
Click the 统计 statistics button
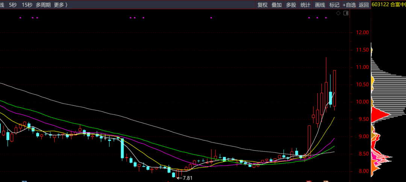click(305, 5)
